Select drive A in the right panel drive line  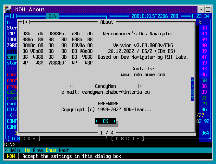pos(117,138)
